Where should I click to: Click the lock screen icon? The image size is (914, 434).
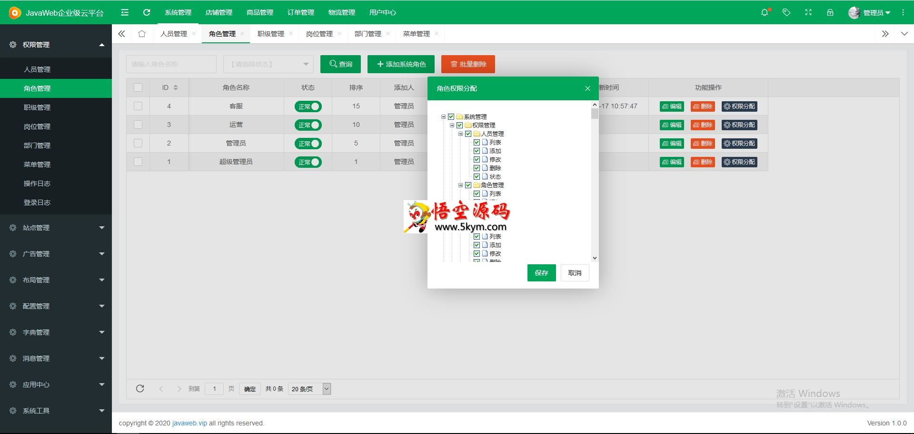(830, 12)
